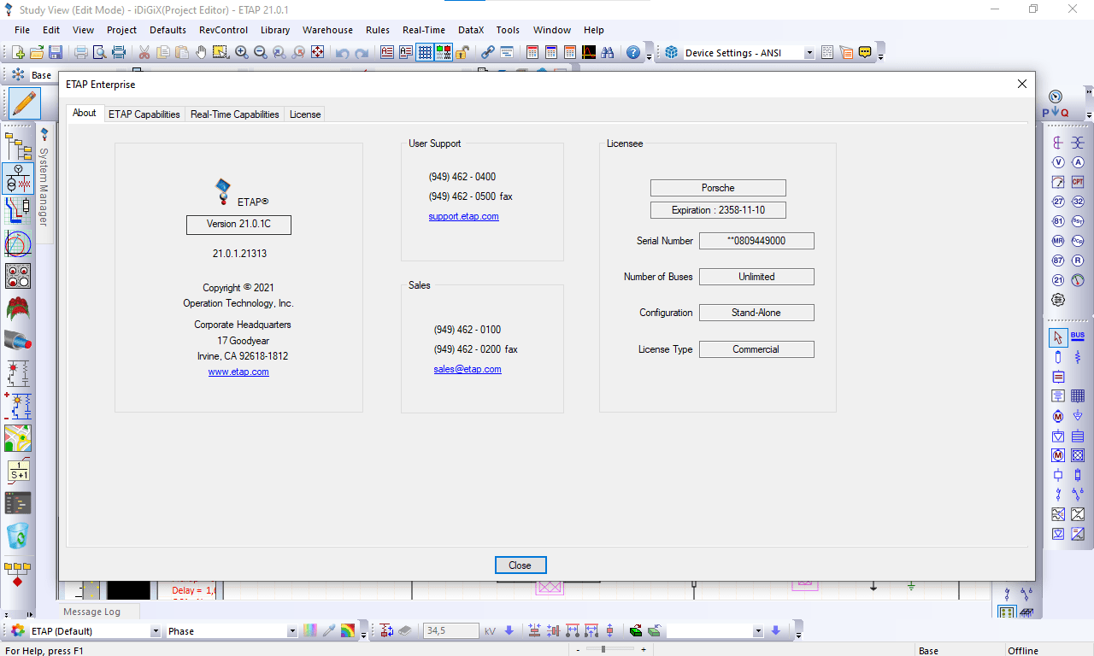Expand toolbar options arrow after Help icon
Image resolution: width=1094 pixels, height=656 pixels.
point(649,56)
